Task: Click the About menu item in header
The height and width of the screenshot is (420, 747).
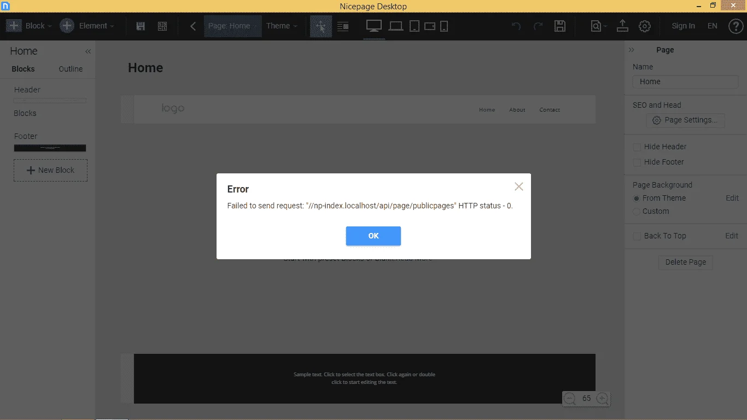Action: click(517, 110)
